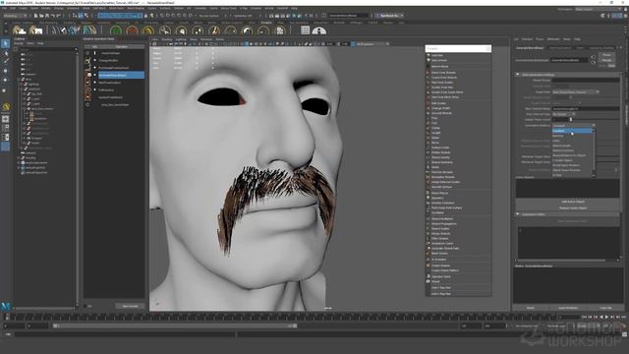The image size is (629, 354).
Task: Open the Create menu
Action: click(24, 8)
